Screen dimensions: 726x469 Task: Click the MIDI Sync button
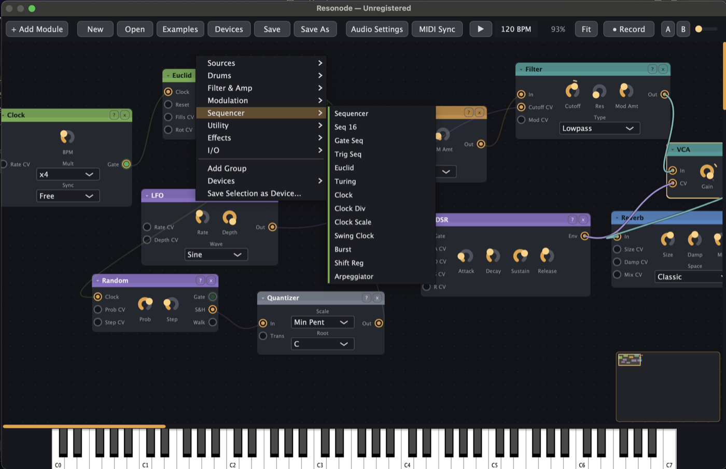coord(437,29)
